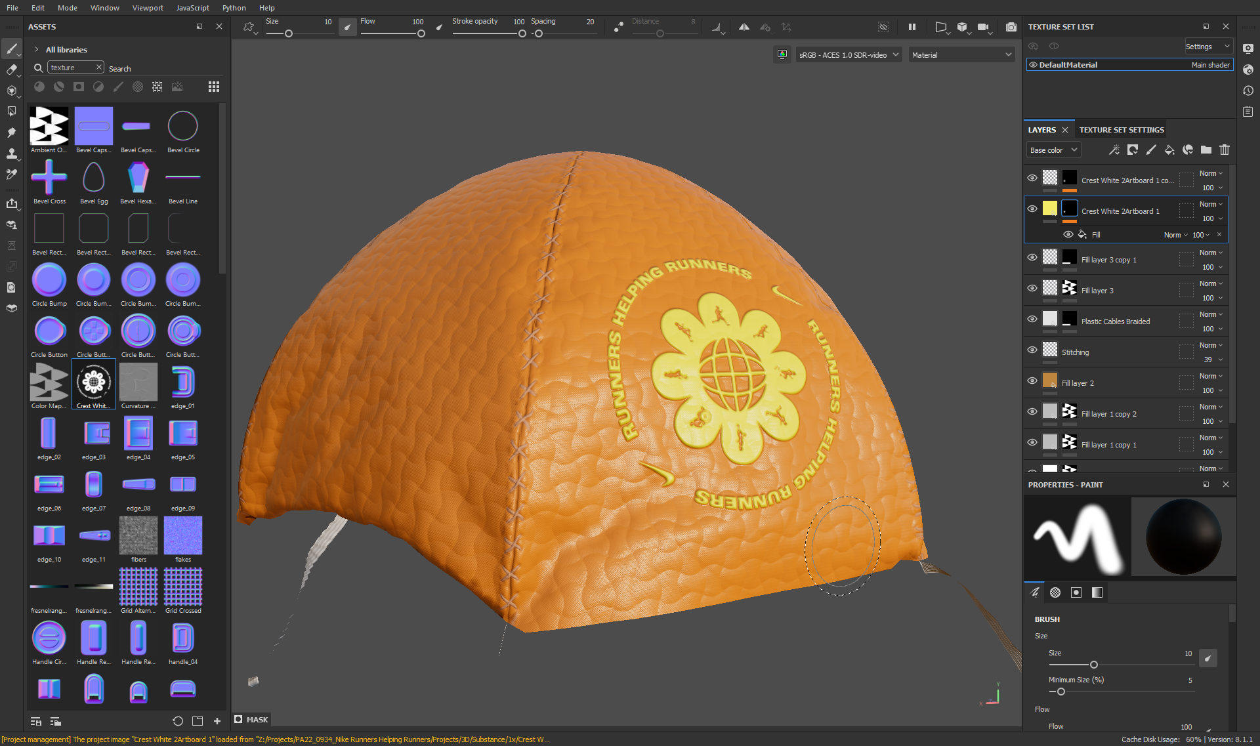Screen dimensions: 1260x746
Task: Open the Base color channel dropdown
Action: point(1053,150)
